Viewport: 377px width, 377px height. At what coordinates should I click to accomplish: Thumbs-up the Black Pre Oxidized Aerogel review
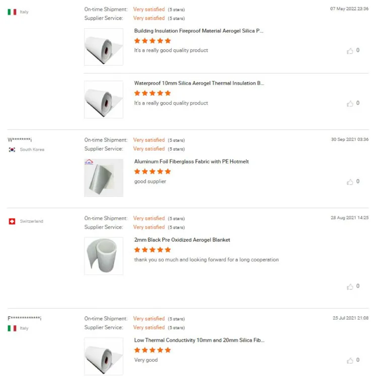pos(350,287)
